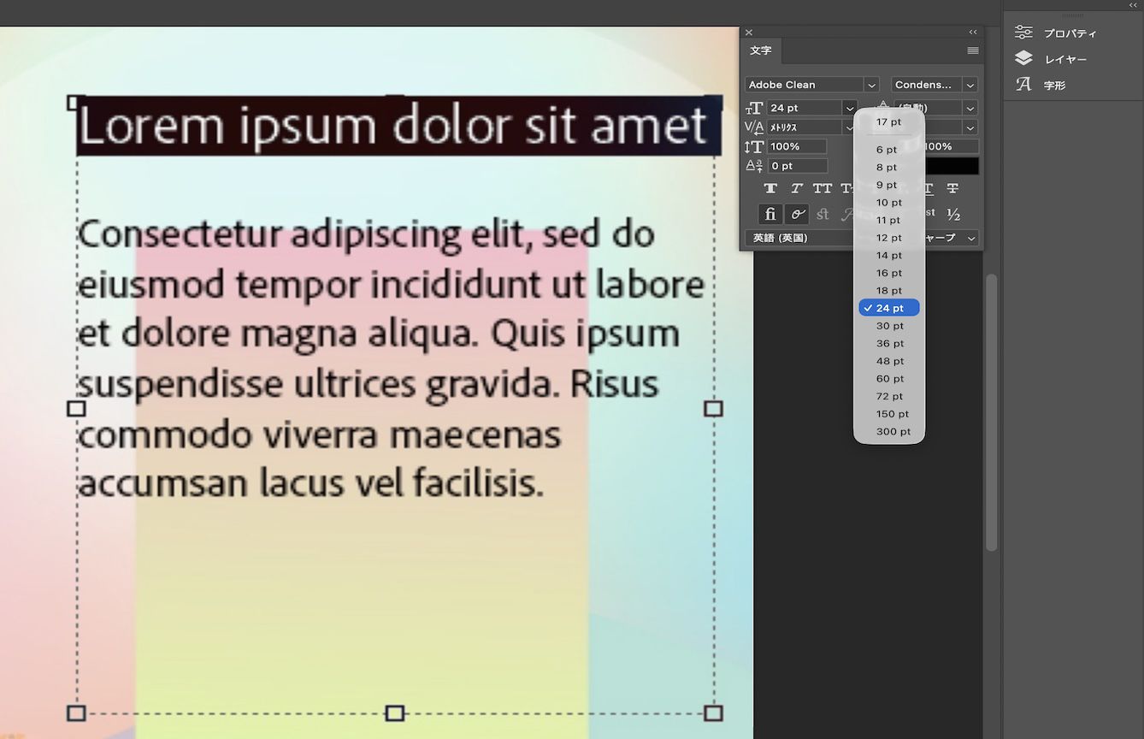Image resolution: width=1144 pixels, height=739 pixels.
Task: Enable All Caps formatting
Action: point(822,188)
